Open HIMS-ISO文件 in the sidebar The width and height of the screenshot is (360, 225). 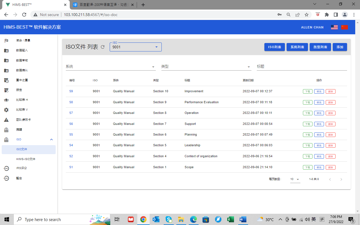26,159
